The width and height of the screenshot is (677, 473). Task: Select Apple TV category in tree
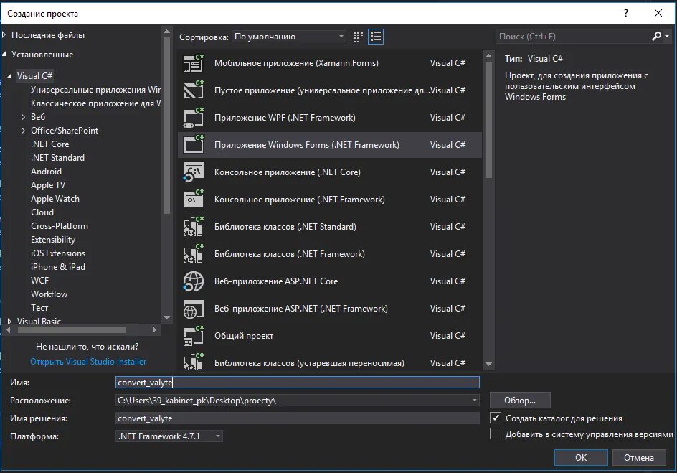48,185
